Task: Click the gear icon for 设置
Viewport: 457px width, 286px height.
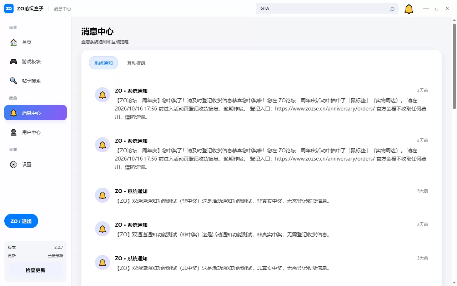Action: [14, 164]
